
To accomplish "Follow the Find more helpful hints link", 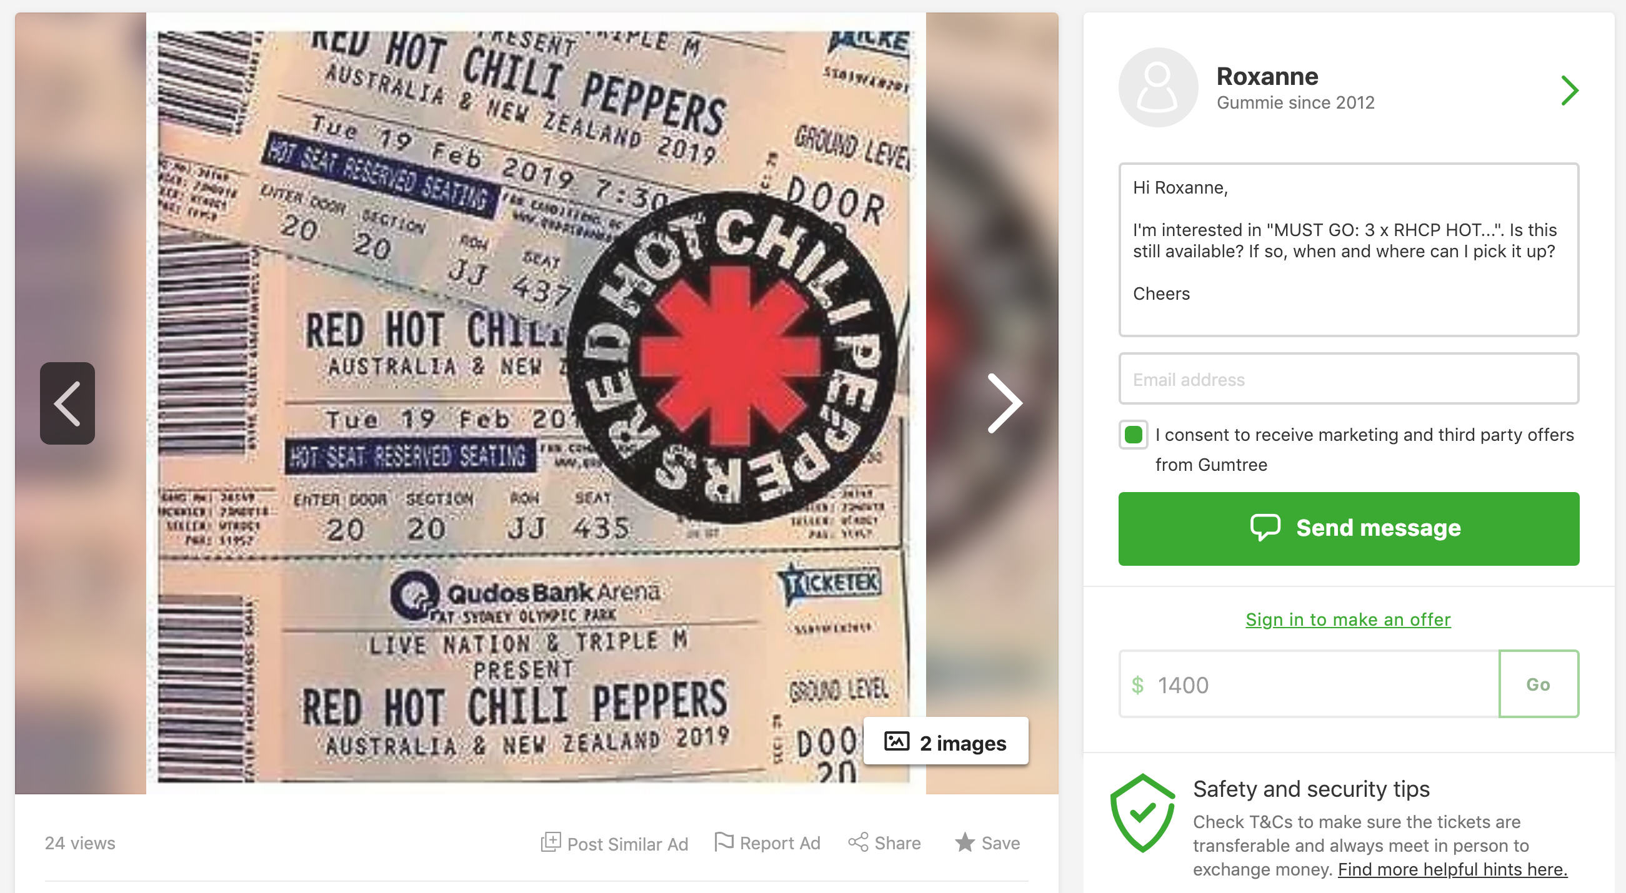I will [1452, 870].
